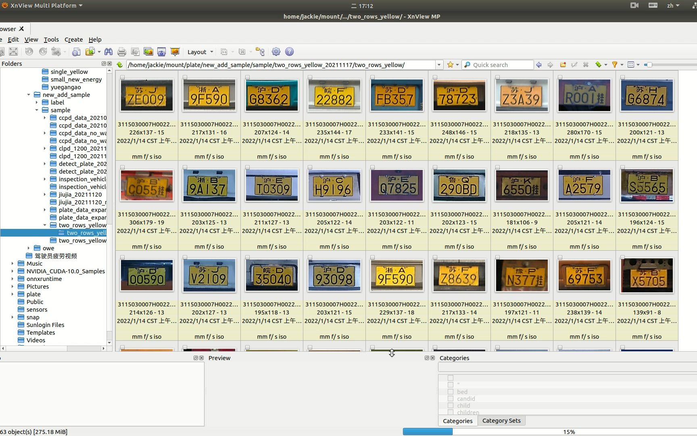Toggle the folder tree view icon

click(x=260, y=52)
